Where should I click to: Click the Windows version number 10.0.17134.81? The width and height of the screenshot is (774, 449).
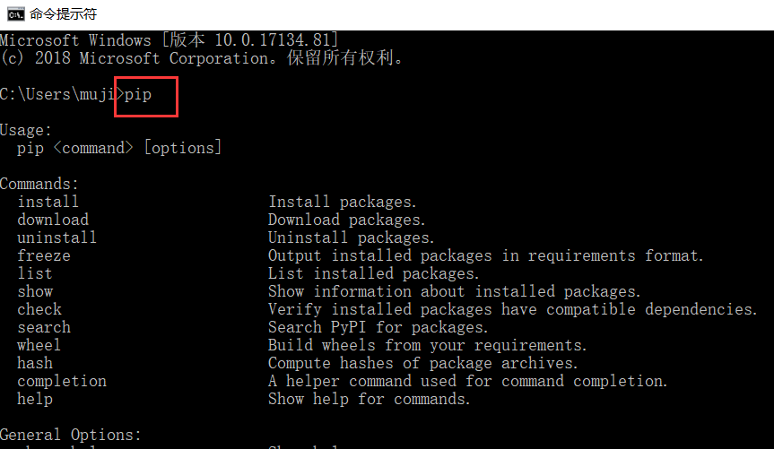point(274,40)
